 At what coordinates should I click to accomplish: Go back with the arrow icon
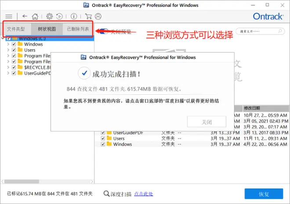coord(25,16)
